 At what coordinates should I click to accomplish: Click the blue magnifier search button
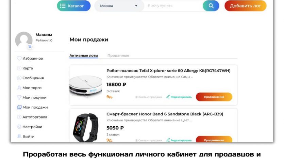click(211, 6)
